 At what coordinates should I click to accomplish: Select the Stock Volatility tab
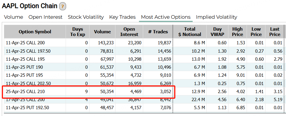pyautogui.click(x=86, y=17)
